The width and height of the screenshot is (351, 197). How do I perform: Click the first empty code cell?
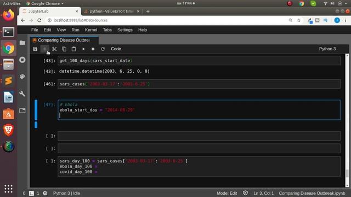[199, 136]
